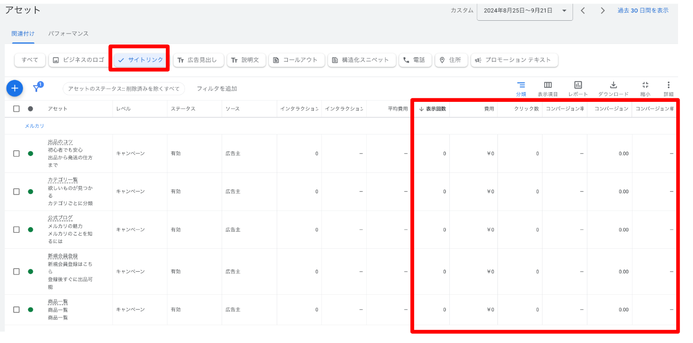The image size is (693, 343).
Task: Open the 表示項目 columns icon
Action: pos(547,85)
